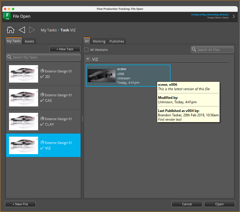
Task: Click My Tasks in the breadcrumb
Action: click(49, 30)
